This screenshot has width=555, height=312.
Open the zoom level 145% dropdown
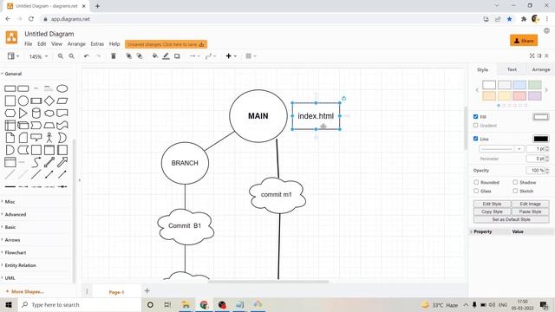(x=38, y=56)
